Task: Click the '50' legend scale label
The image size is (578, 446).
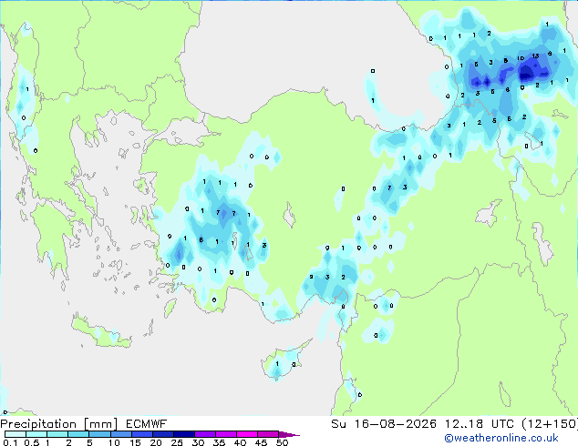Action: (x=283, y=442)
